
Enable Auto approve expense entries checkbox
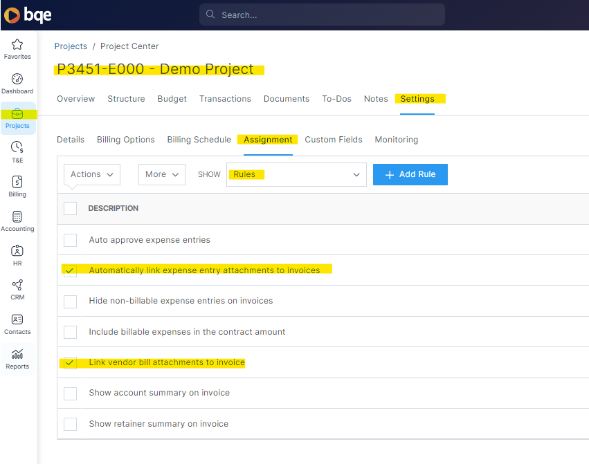pyautogui.click(x=70, y=240)
